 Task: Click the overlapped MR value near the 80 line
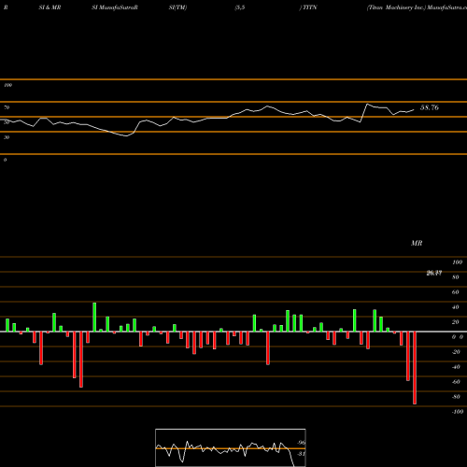[x=434, y=273]
